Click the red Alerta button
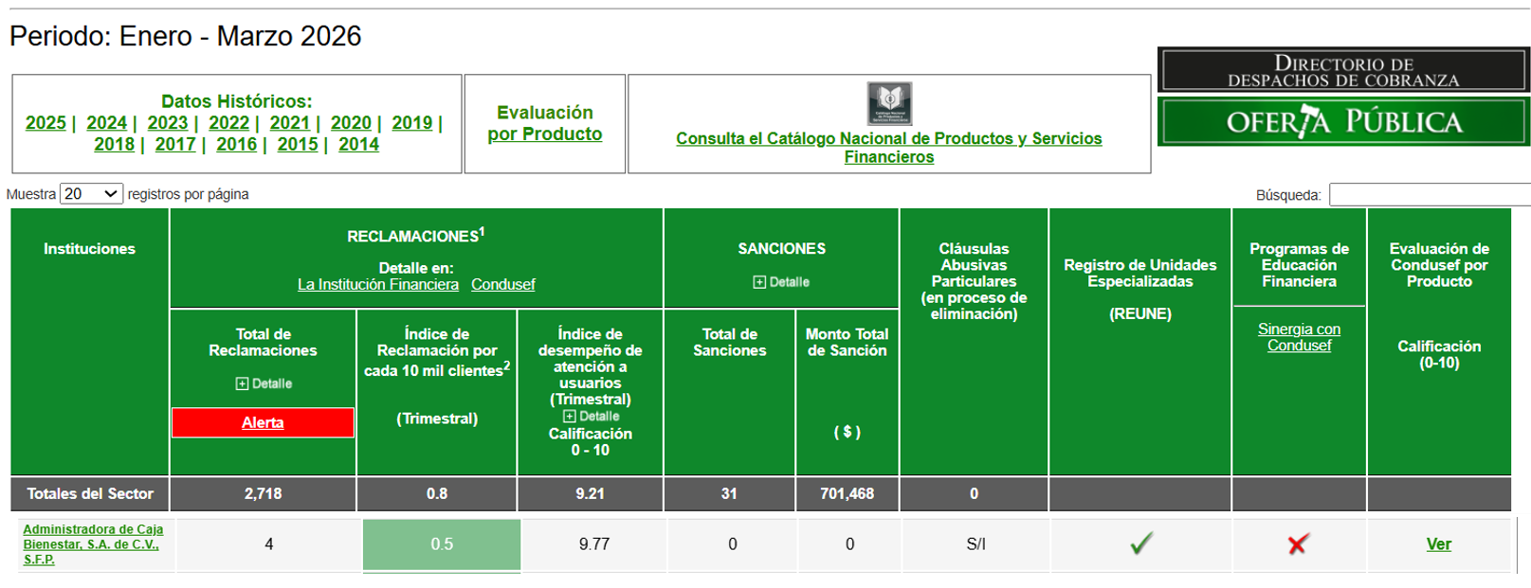This screenshot has height=588, width=1531. pyautogui.click(x=263, y=423)
